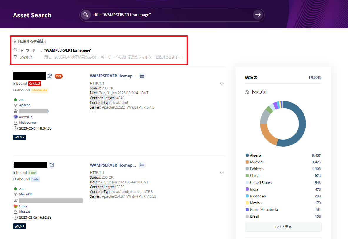Click the Moderate outbound badge
The height and width of the screenshot is (239, 348).
(40, 90)
